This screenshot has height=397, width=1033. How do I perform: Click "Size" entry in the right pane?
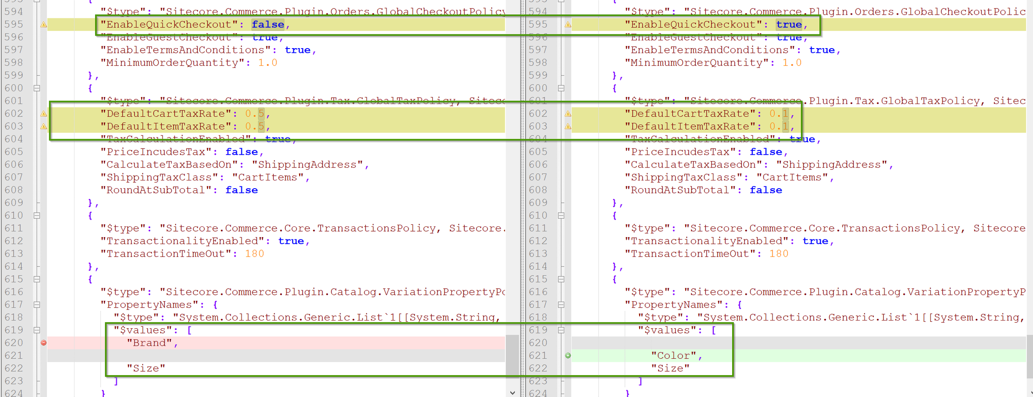671,369
